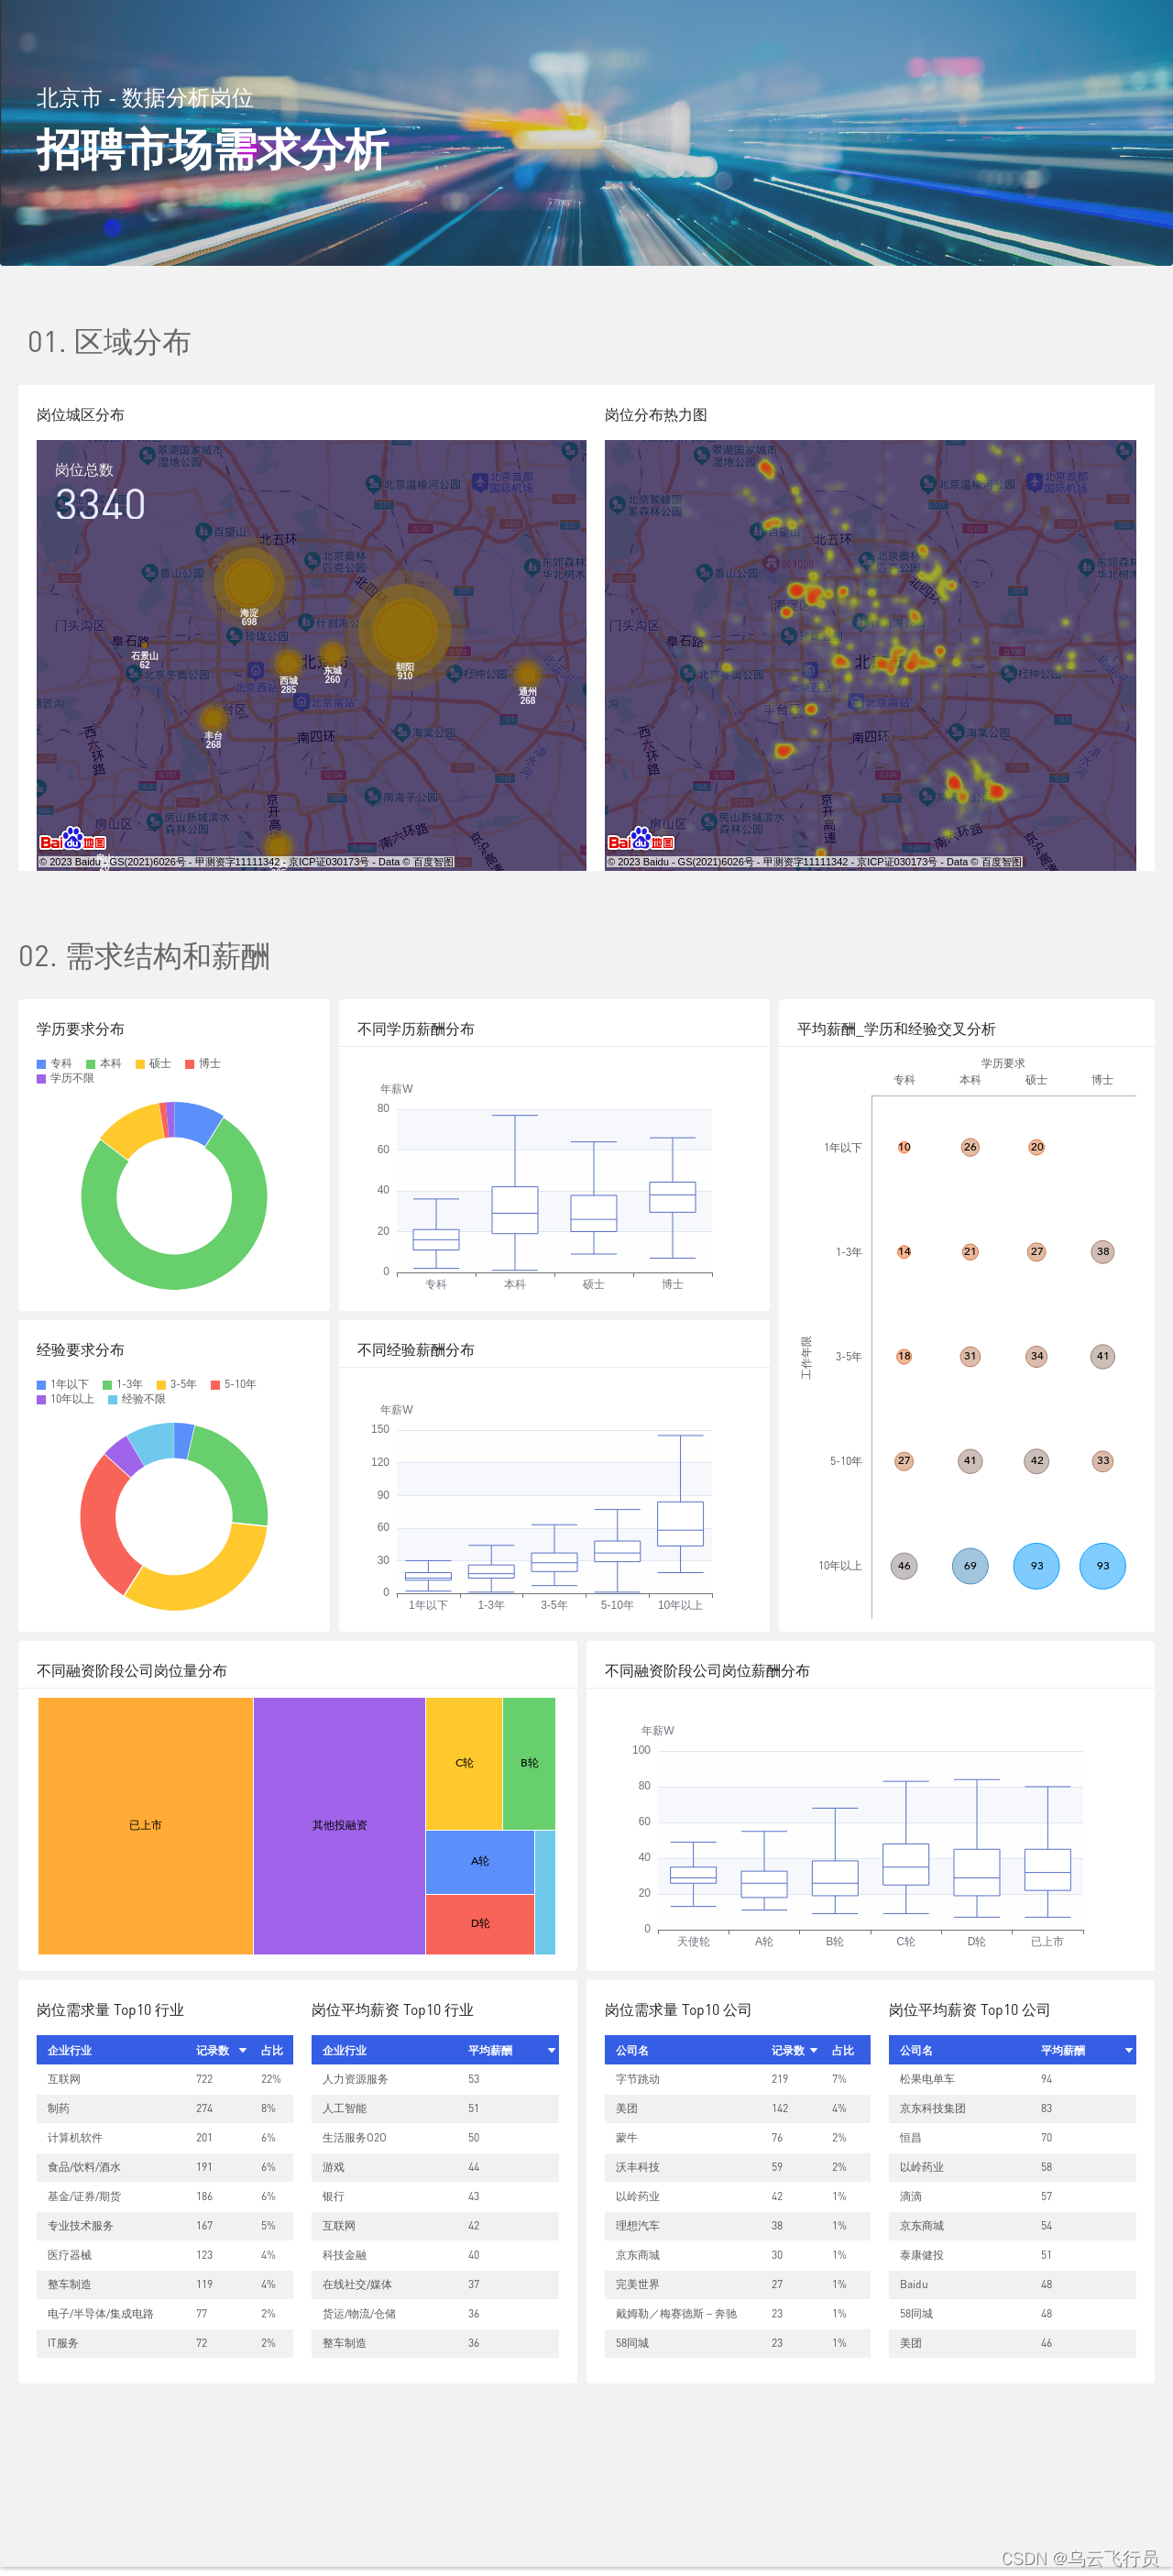
Task: Click the large green donut segment for 本科
Action: coord(174,1272)
